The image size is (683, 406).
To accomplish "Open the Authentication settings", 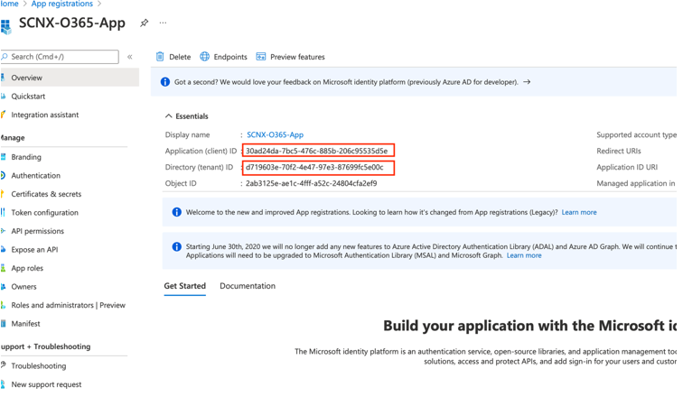I will 35,176.
